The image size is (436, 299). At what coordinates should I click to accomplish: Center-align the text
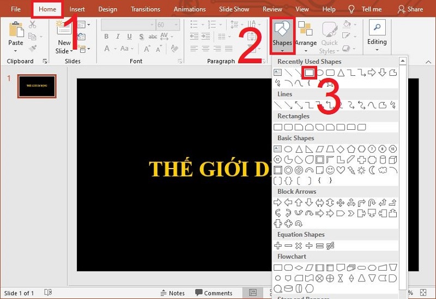(205, 49)
